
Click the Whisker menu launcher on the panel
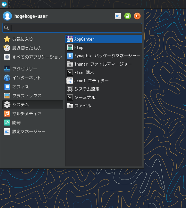pyautogui.click(x=4, y=4)
